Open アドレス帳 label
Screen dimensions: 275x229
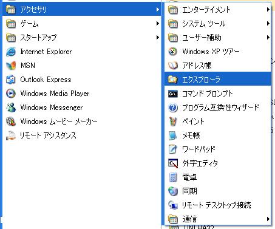[x=197, y=66]
